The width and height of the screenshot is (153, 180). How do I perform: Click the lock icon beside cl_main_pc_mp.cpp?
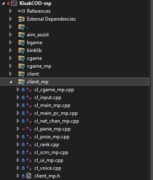pyautogui.click(x=23, y=113)
